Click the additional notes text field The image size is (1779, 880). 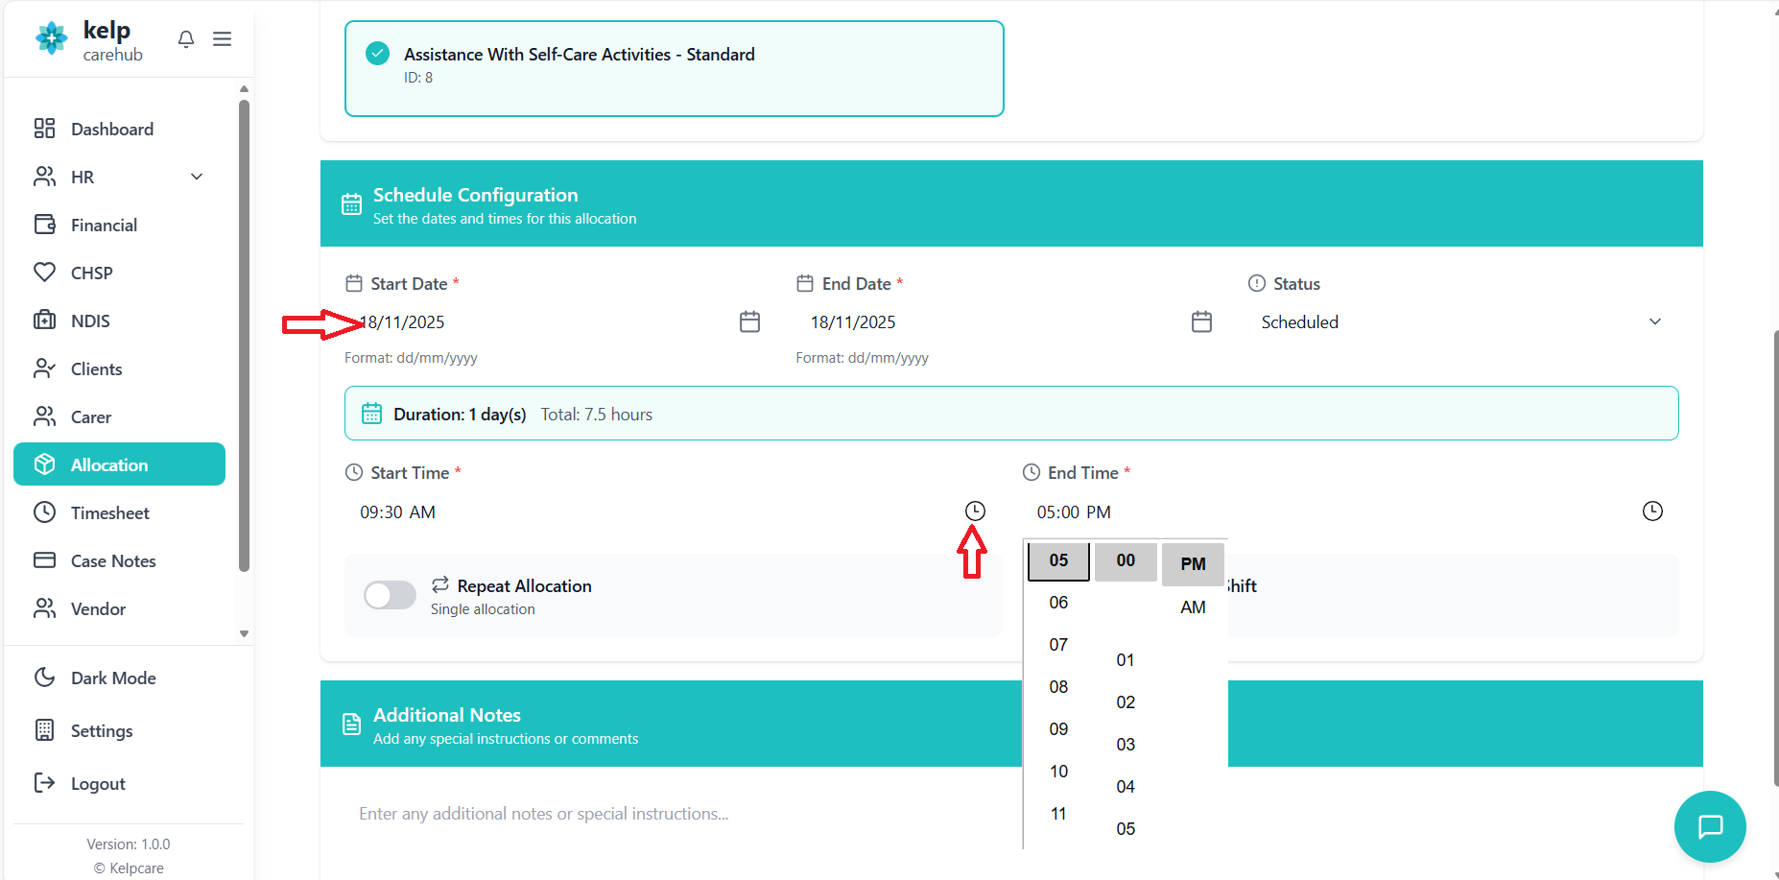672,814
